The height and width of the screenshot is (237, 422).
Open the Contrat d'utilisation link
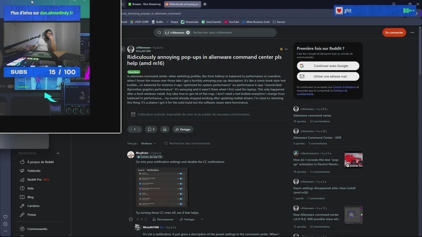click(x=345, y=87)
